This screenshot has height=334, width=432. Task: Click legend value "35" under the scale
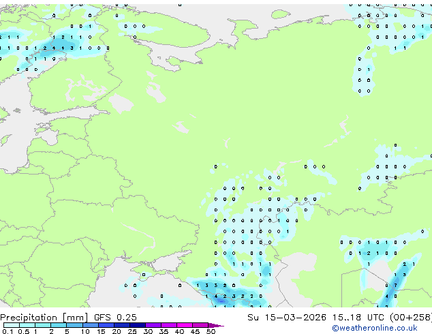point(164,331)
